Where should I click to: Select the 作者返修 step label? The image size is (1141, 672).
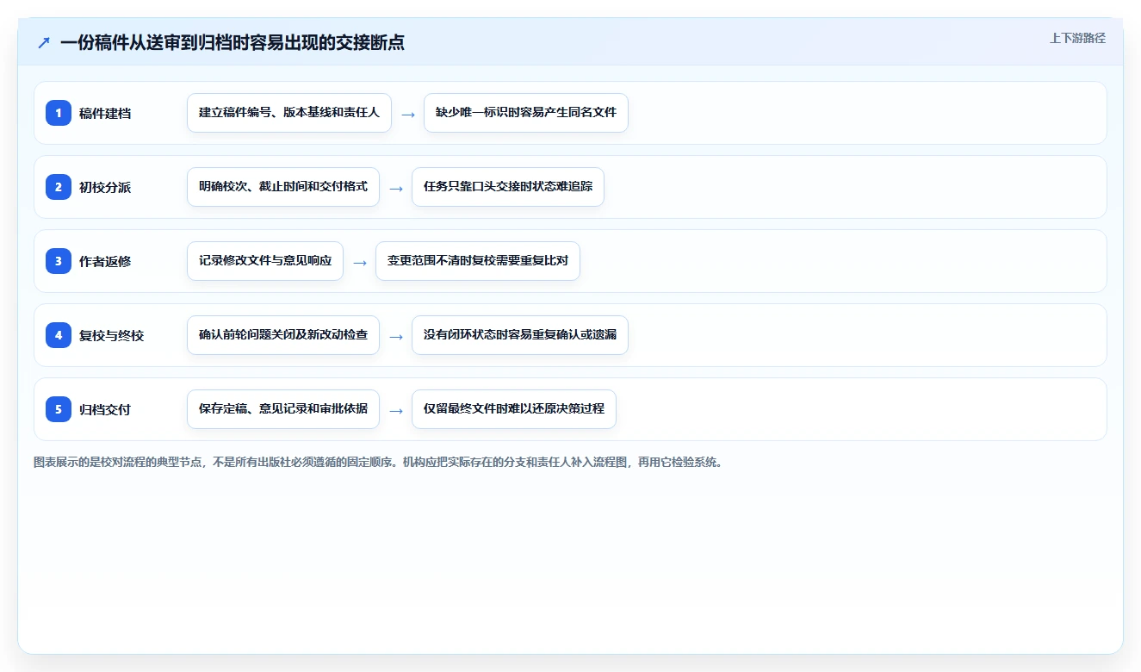(105, 262)
